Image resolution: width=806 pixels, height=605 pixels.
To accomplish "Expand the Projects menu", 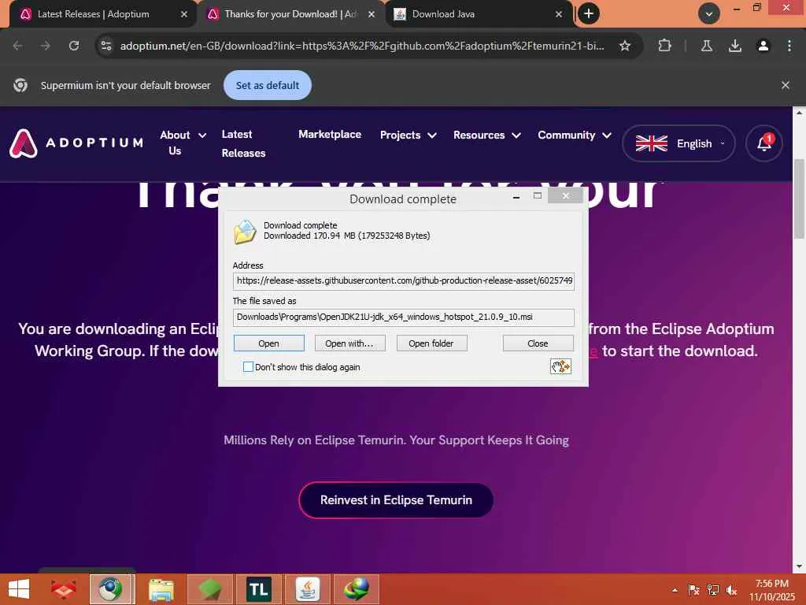I will (409, 135).
